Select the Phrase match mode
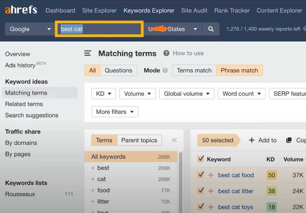The width and height of the screenshot is (306, 213). [240, 70]
